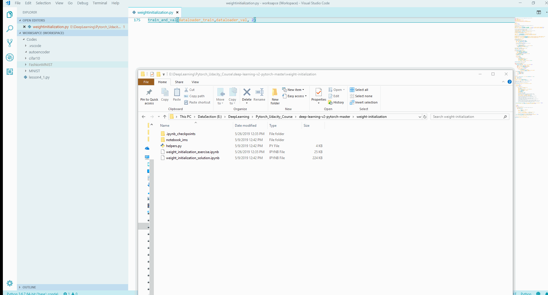Select weight_initialization_solution.ipynb file
This screenshot has width=548, height=295.
tap(193, 158)
